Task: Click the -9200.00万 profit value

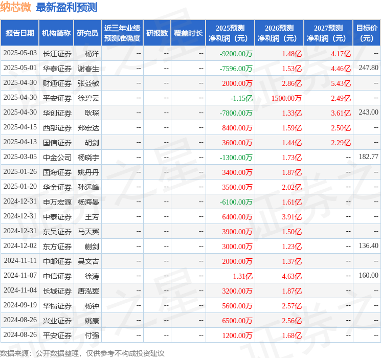Action: pos(236,54)
